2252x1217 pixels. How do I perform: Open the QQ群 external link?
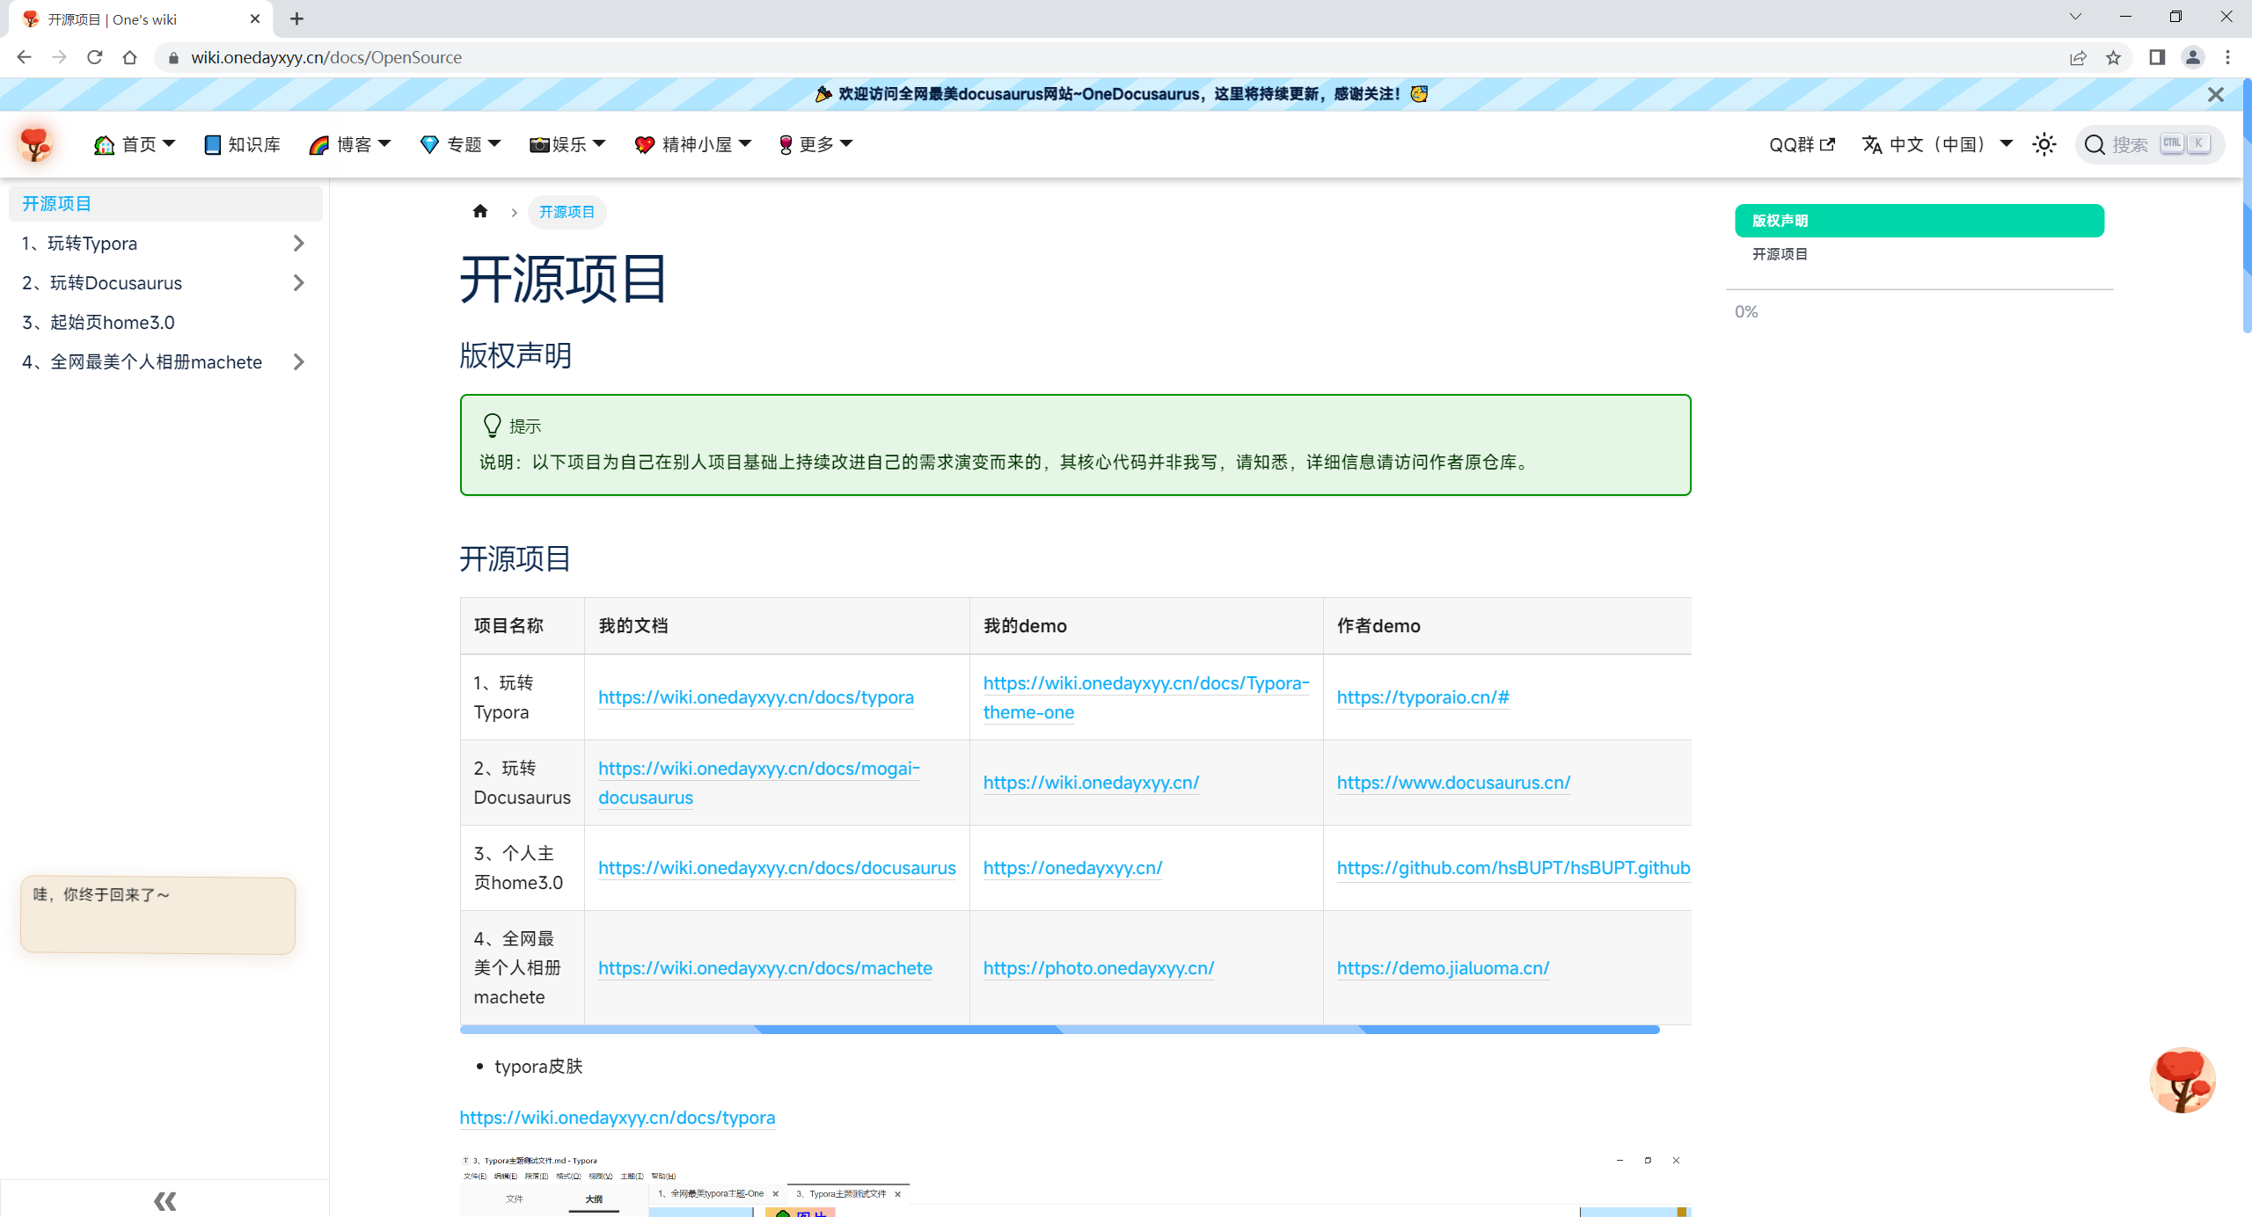pos(1802,144)
